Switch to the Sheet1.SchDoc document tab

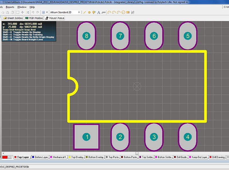pos(12,18)
